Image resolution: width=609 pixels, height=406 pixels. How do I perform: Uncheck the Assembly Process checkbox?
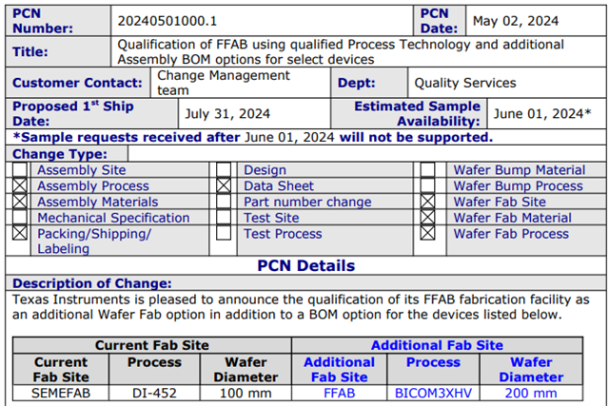point(19,186)
